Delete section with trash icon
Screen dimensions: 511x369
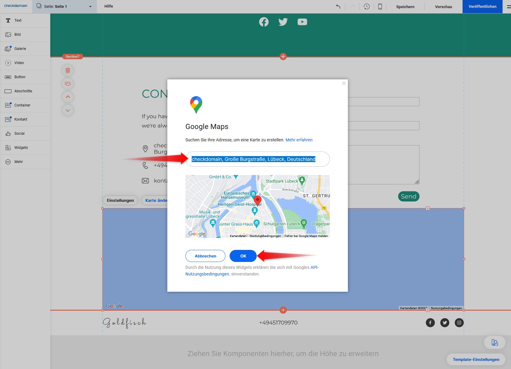tap(68, 70)
